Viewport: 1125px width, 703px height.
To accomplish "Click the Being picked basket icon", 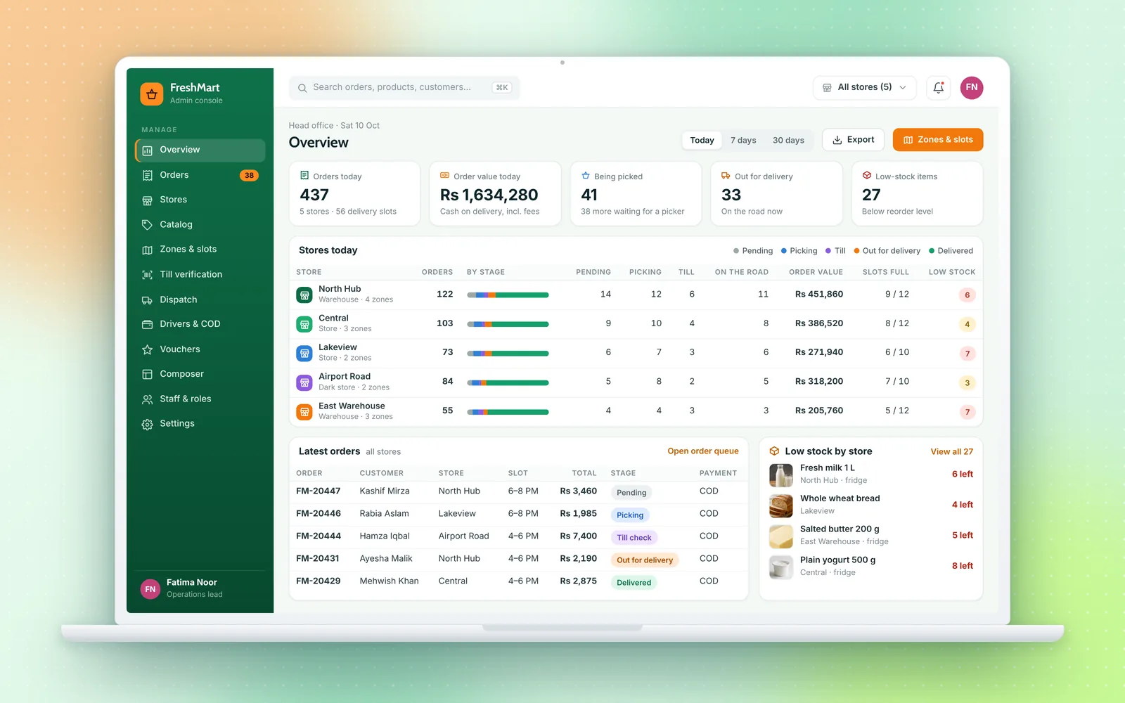I will pyautogui.click(x=585, y=176).
